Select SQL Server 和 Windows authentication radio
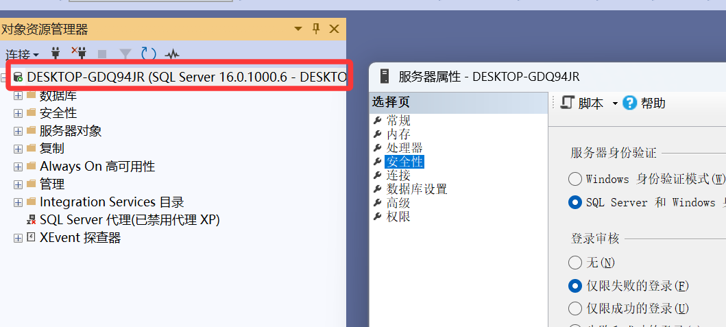This screenshot has width=726, height=327. (574, 202)
